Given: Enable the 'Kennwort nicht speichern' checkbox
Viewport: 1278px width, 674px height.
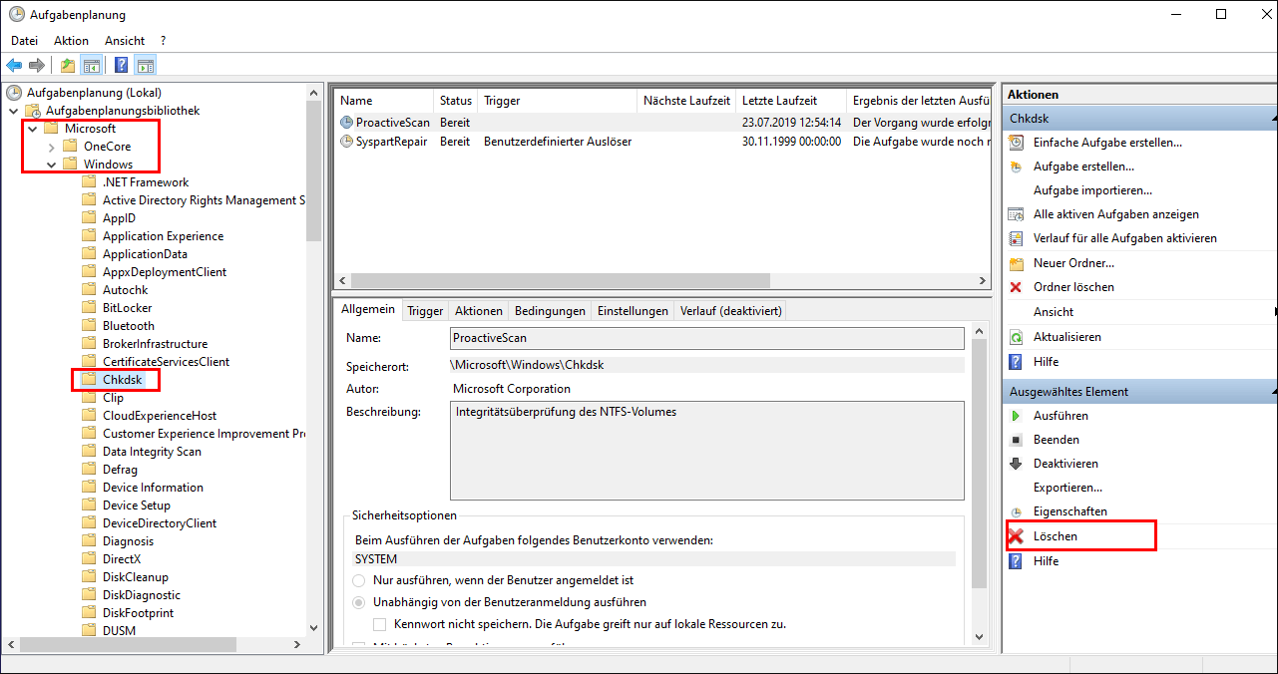Looking at the screenshot, I should pos(379,623).
